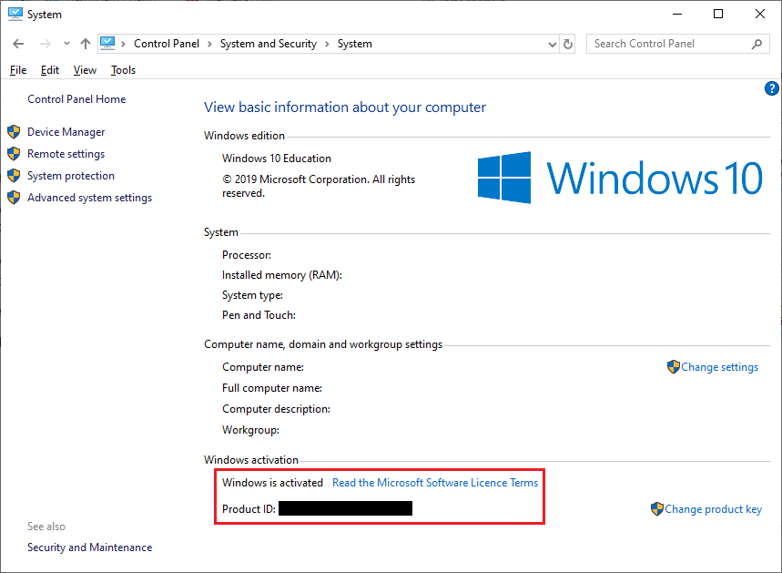Open Advanced system settings
The width and height of the screenshot is (782, 573).
point(88,197)
